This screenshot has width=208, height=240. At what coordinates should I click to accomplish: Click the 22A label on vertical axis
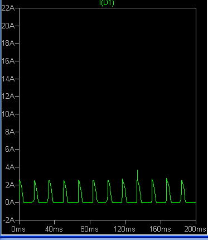(x=8, y=8)
